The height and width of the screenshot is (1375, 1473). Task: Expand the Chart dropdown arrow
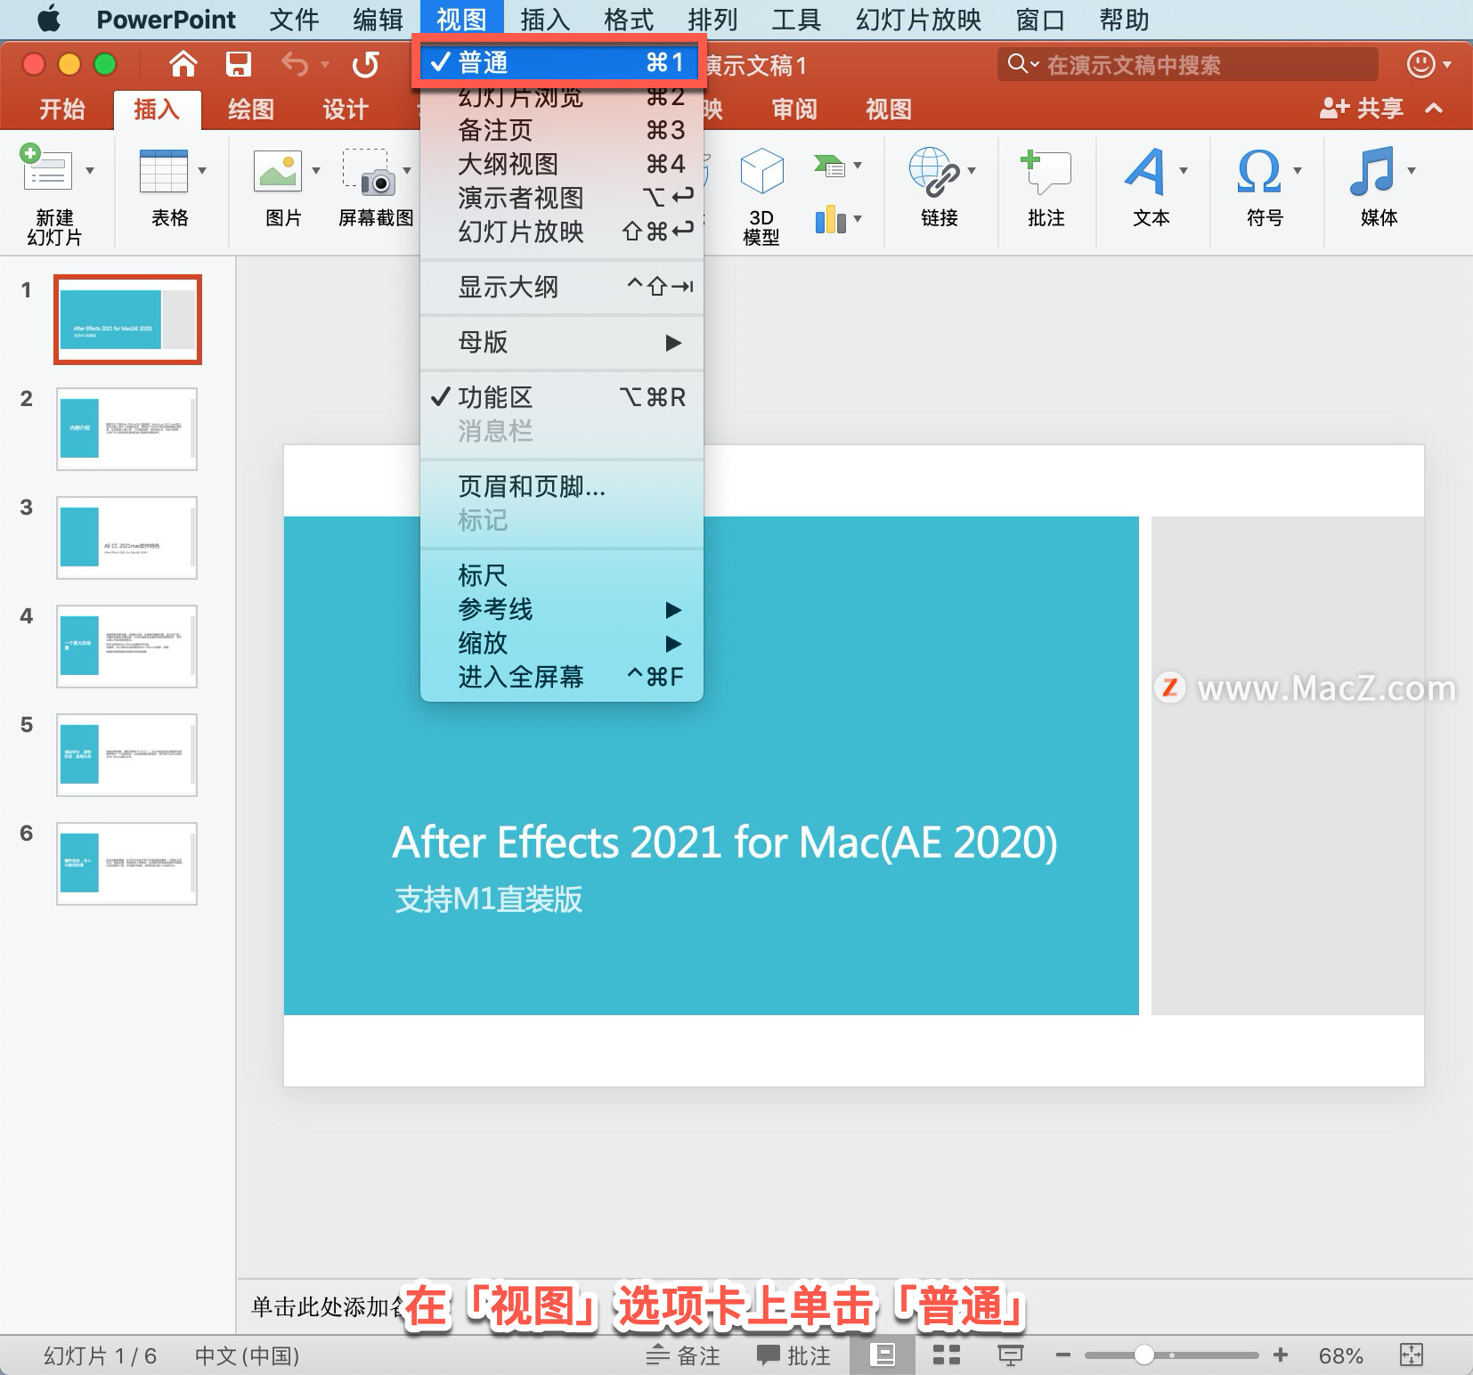click(858, 219)
